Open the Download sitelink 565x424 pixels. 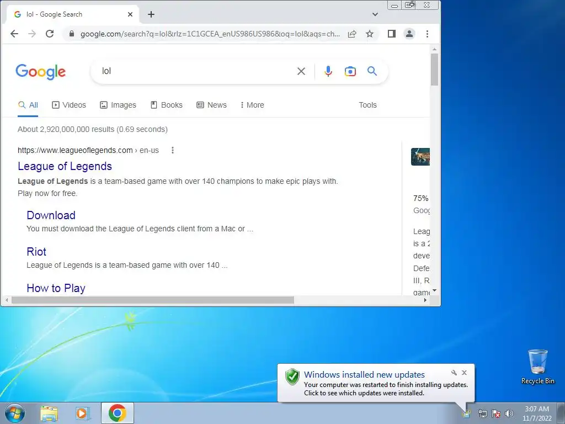51,215
